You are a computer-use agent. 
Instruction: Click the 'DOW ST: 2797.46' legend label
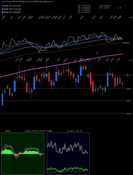(12, 6)
